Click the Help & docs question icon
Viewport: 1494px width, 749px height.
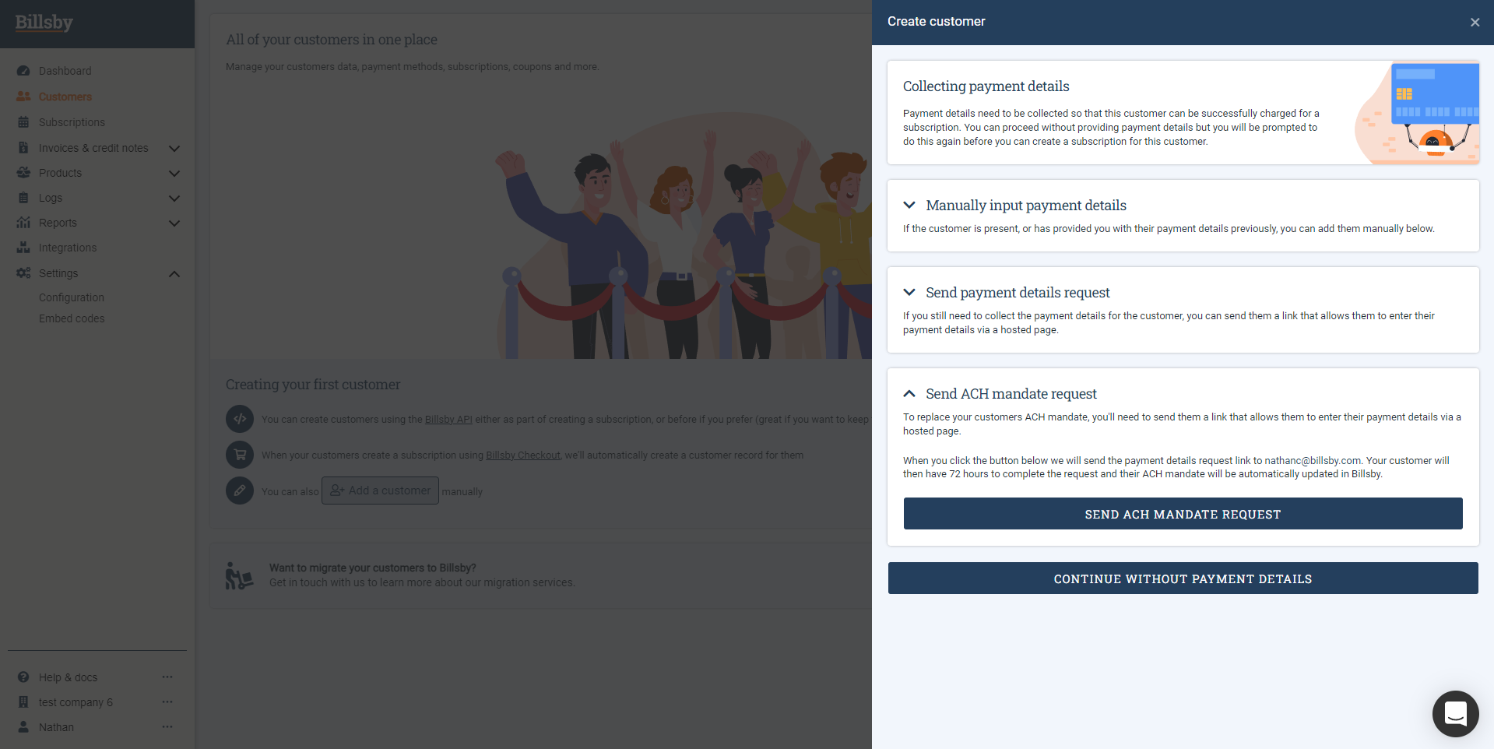tap(23, 677)
